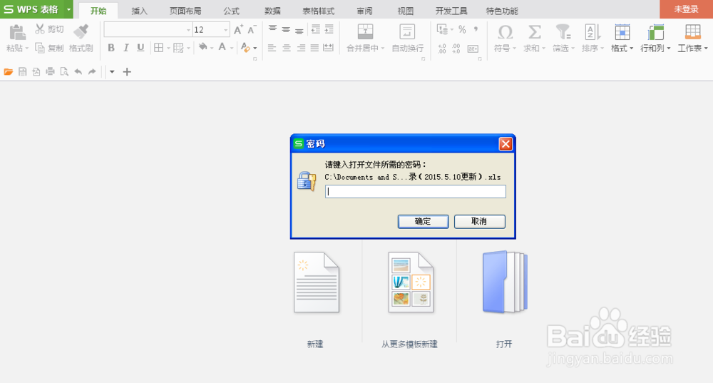This screenshot has width=713, height=383.
Task: Click the font color A icon
Action: point(222,47)
